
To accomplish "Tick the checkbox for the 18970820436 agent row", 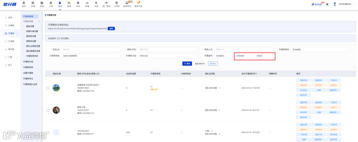I will click(48, 132).
